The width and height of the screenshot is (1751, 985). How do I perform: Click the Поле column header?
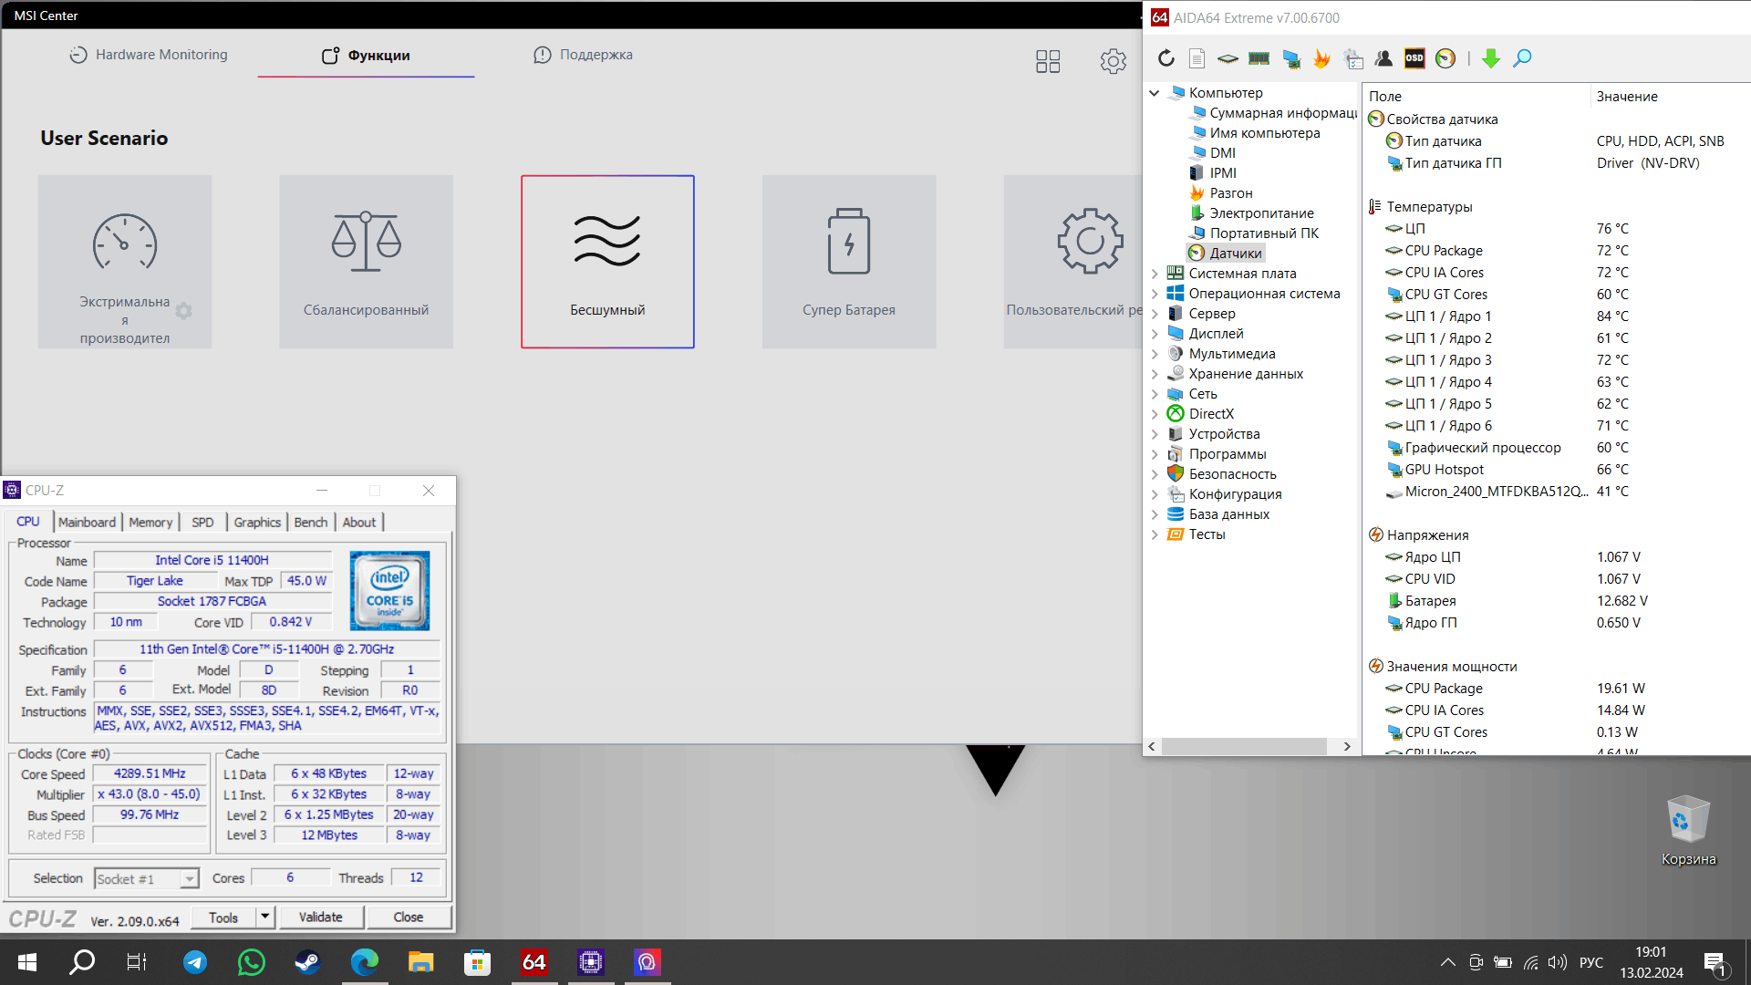pos(1476,97)
